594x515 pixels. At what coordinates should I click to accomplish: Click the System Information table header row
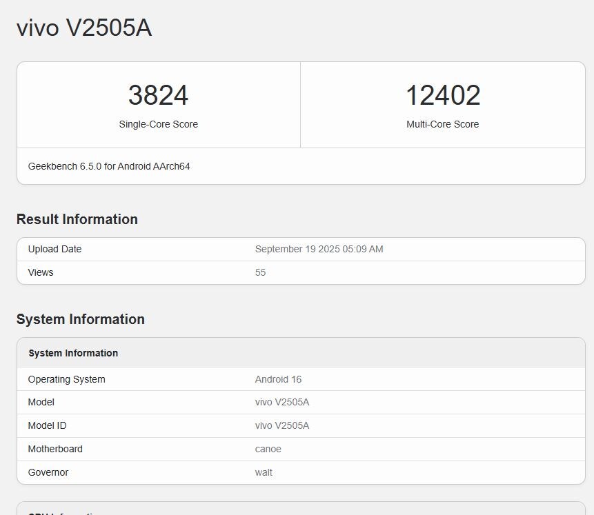(x=301, y=353)
